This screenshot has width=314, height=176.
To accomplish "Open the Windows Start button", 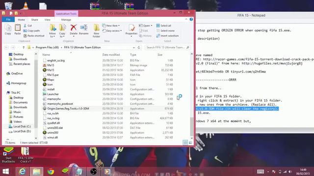I will click(x=6, y=172).
